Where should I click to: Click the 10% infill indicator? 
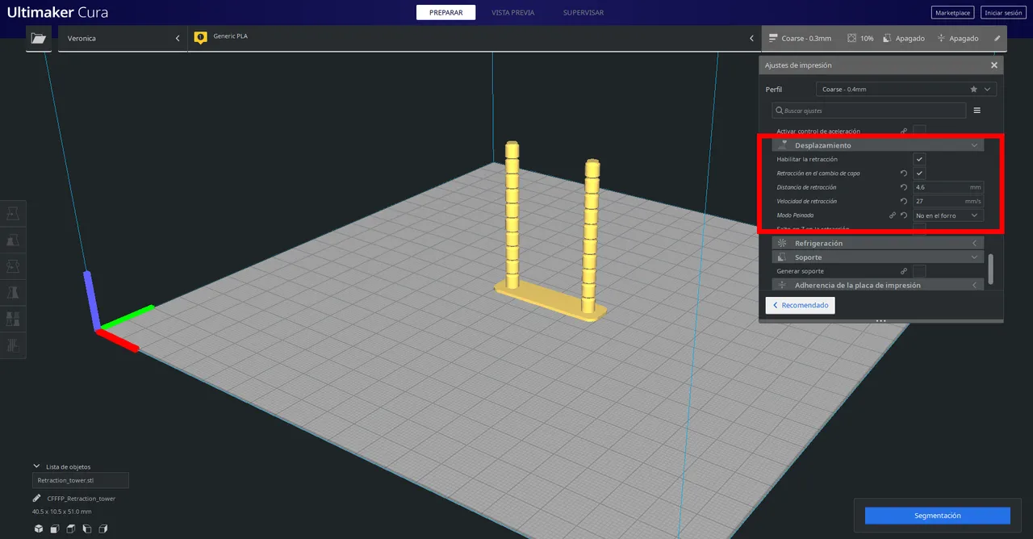pos(860,38)
